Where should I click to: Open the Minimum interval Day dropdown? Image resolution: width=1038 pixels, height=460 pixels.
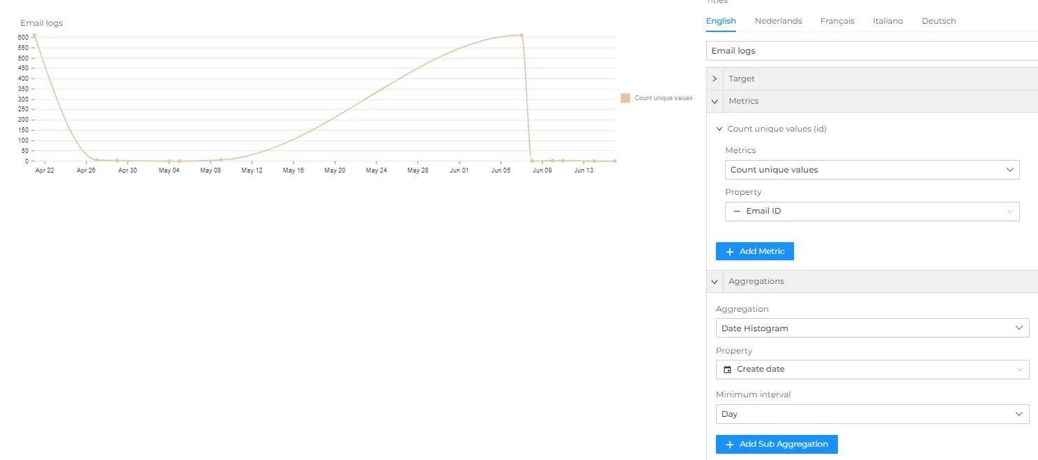(x=872, y=414)
